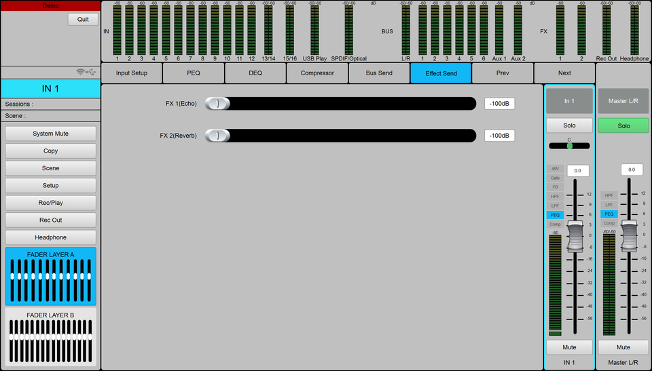Click the Quit button
Screen dimensions: 652x371
(83, 19)
